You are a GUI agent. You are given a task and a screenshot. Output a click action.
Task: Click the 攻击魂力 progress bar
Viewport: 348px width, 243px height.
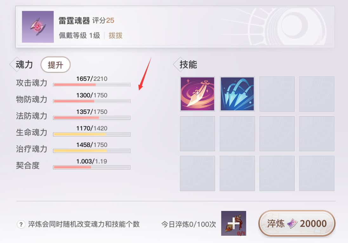92,85
